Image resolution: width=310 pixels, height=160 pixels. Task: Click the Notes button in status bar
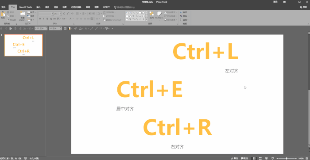tap(234, 158)
